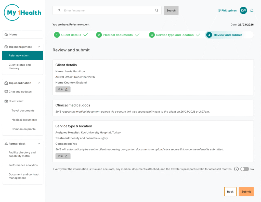Viewport: 261px width, 202px height.
Task: Click the name Lewis Hamilton
Action: [x=75, y=71]
